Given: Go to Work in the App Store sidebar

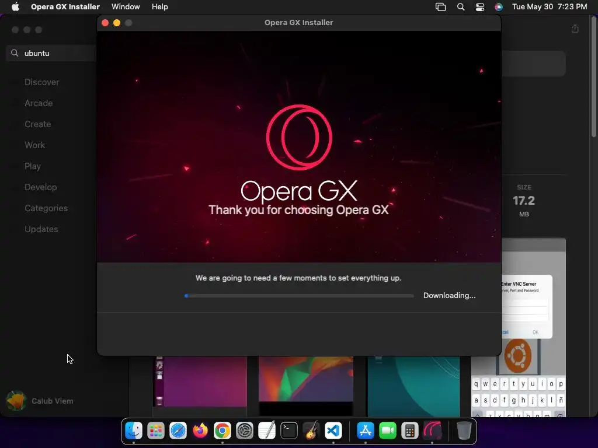Looking at the screenshot, I should [34, 145].
